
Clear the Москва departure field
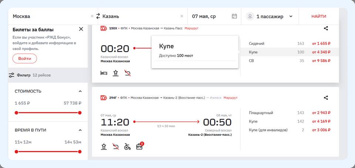(92, 16)
